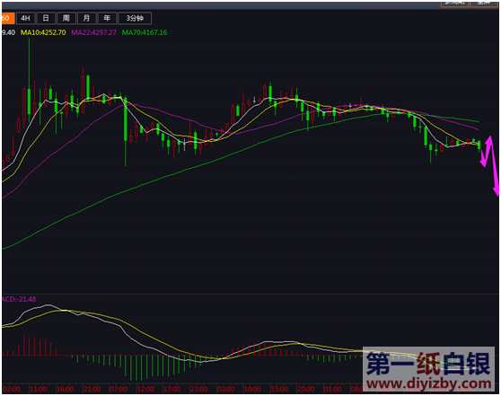
Task: Click the pink downward arrow annotation
Action: point(495,170)
